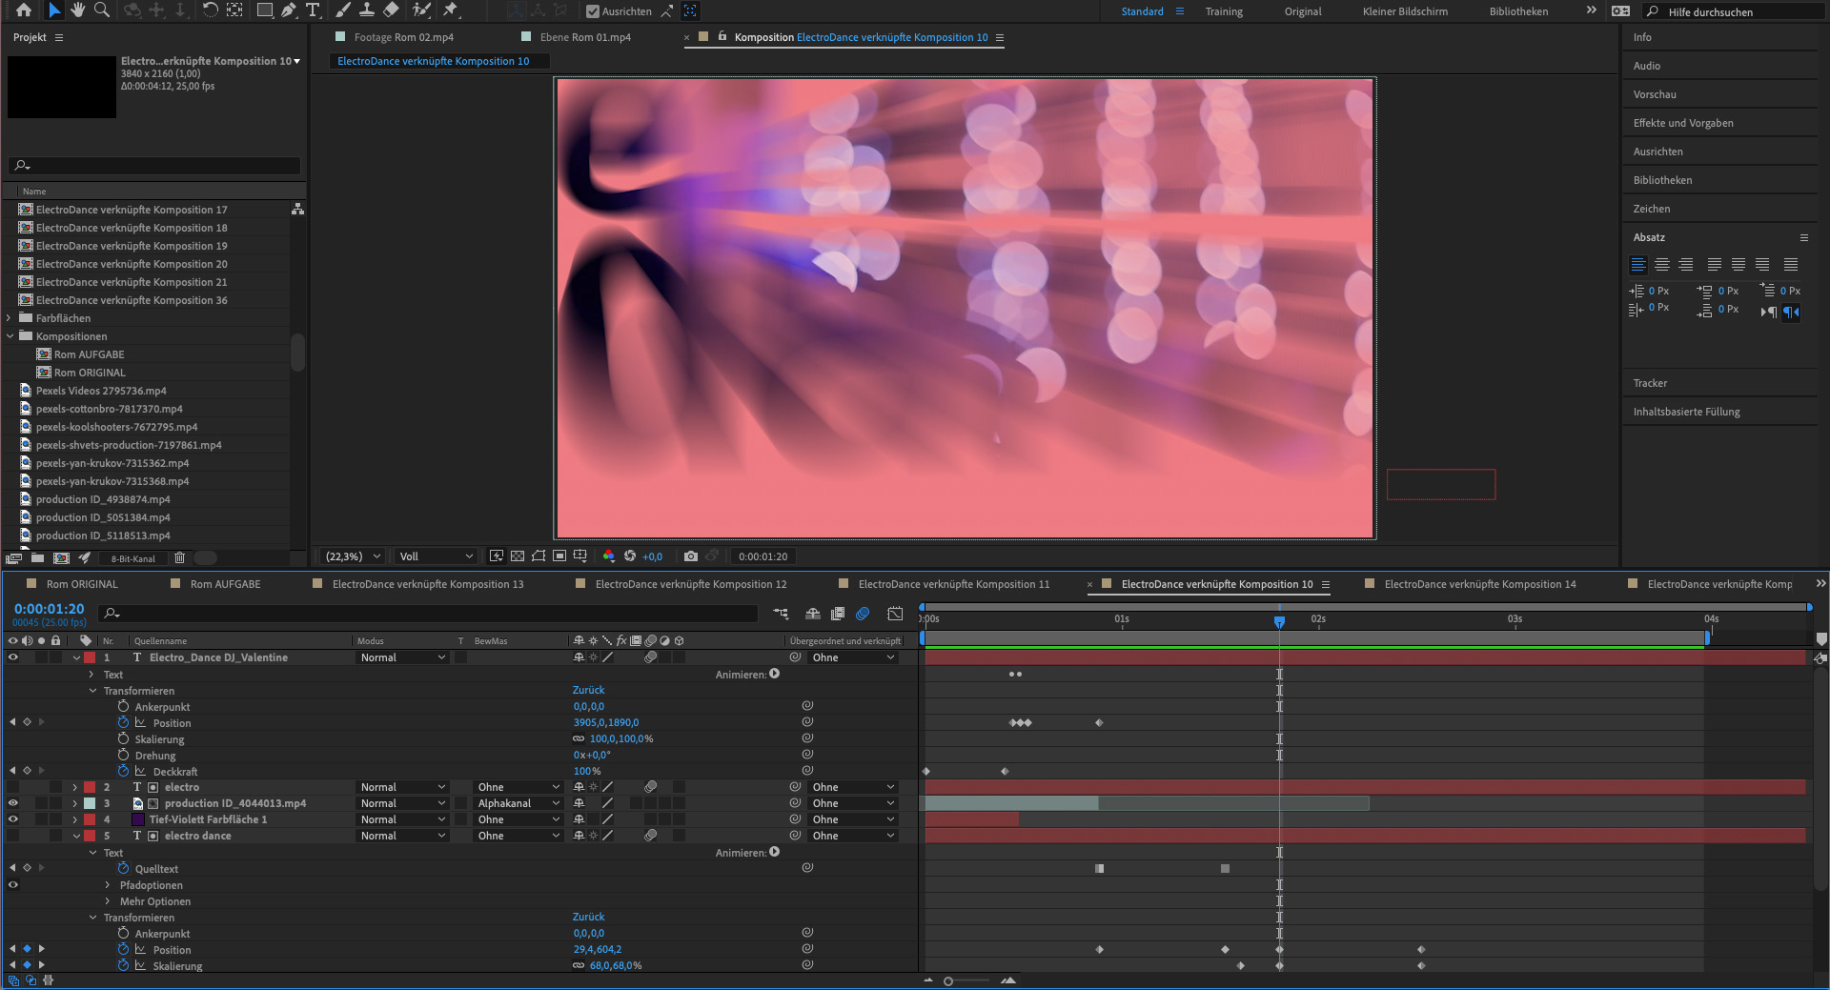Select the Brush tool
The image size is (1830, 990).
[x=343, y=10]
